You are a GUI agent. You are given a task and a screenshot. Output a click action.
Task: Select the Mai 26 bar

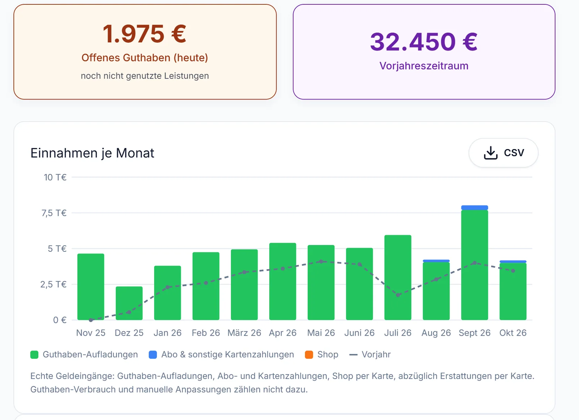[321, 282]
